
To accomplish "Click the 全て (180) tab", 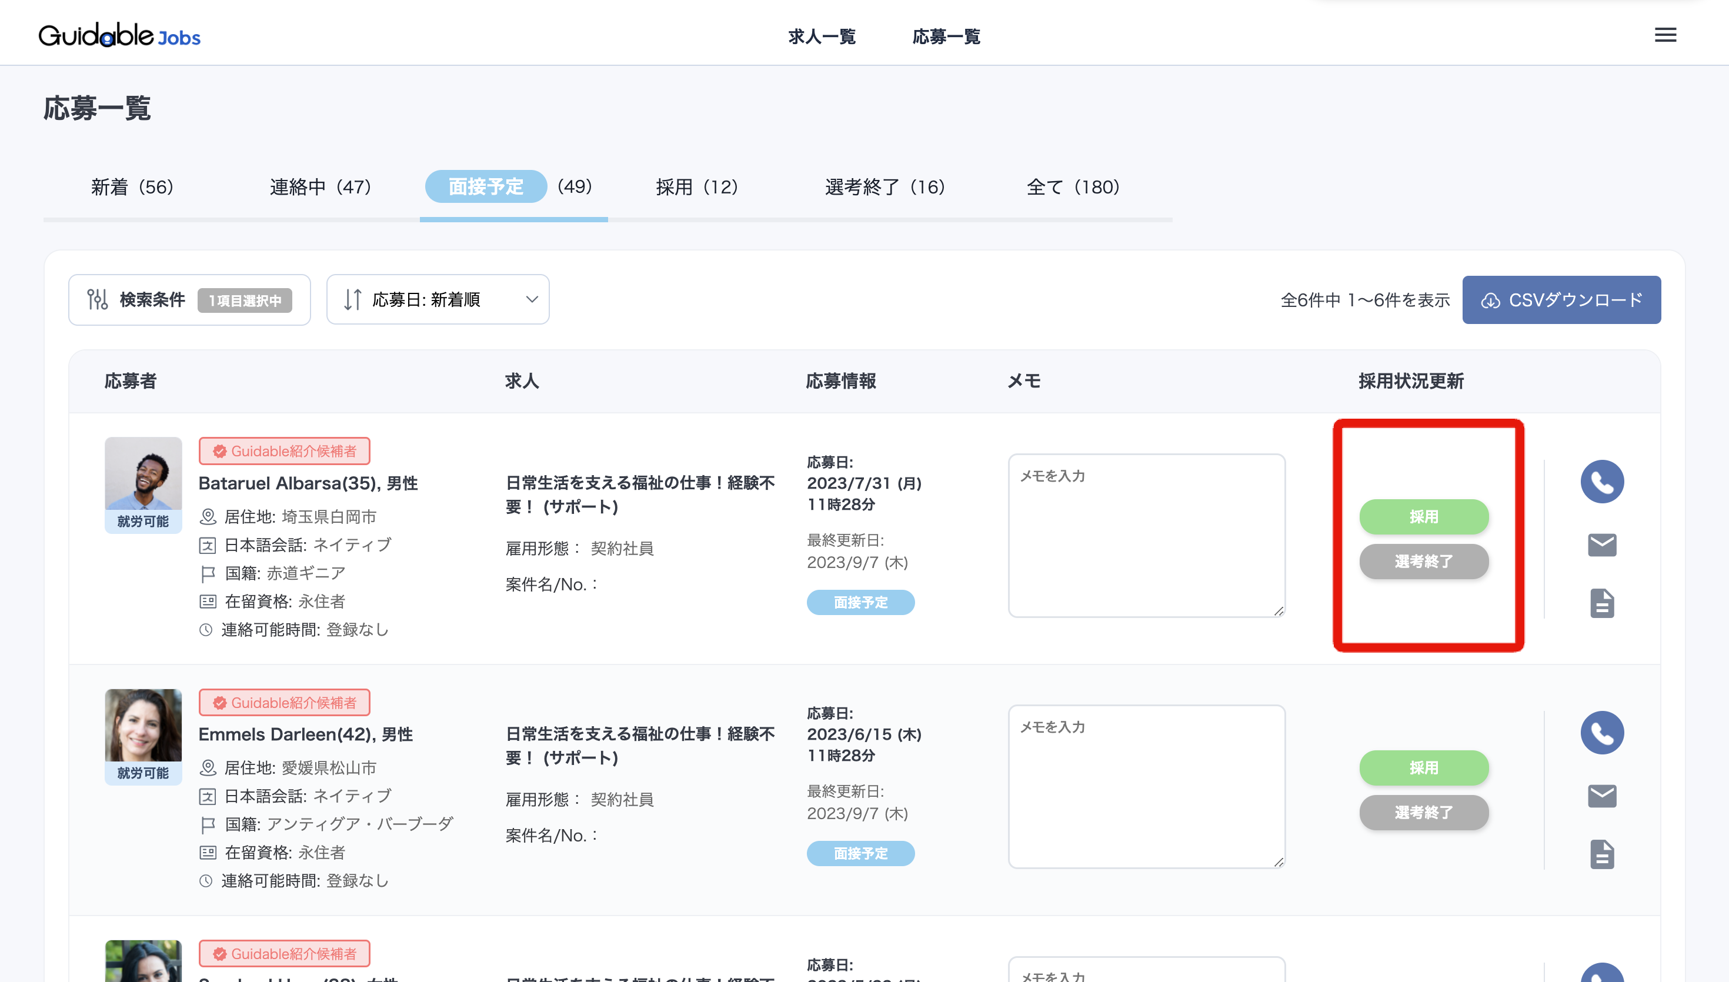I will [1072, 187].
